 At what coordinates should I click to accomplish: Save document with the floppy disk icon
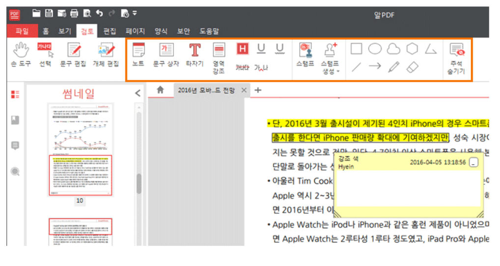(49, 13)
